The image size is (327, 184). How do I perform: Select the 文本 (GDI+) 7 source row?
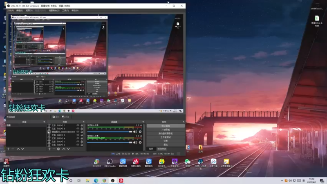pyautogui.click(x=66, y=126)
